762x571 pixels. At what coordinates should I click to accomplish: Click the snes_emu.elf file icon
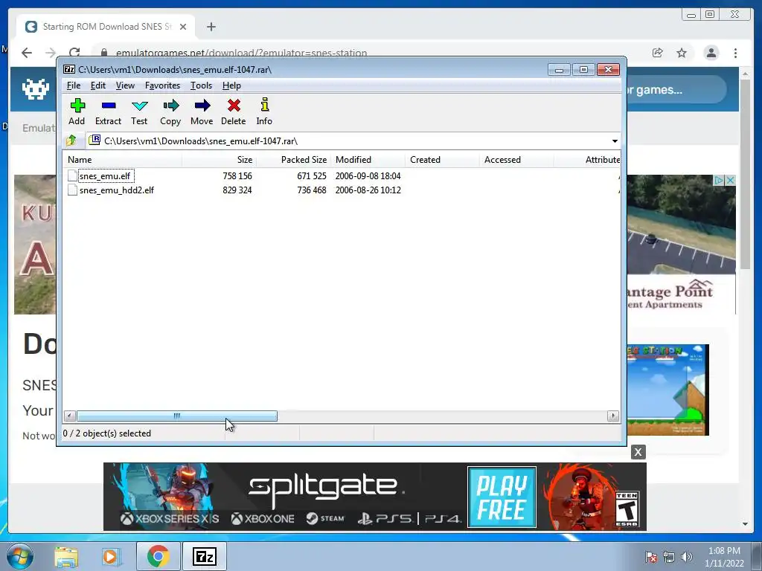[72, 175]
